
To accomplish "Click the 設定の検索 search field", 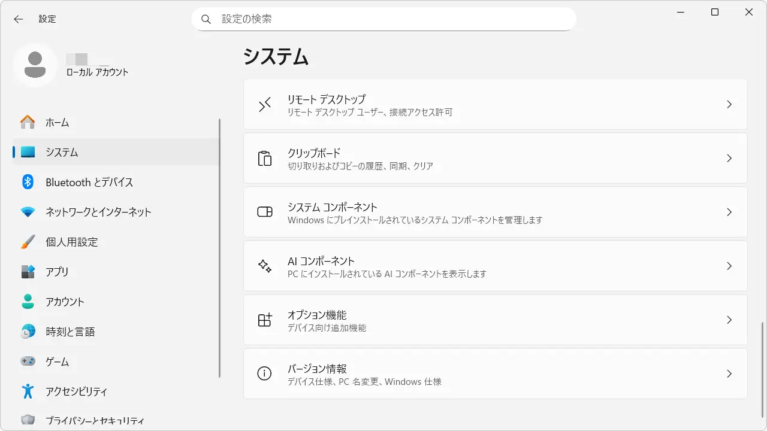I will tap(383, 19).
